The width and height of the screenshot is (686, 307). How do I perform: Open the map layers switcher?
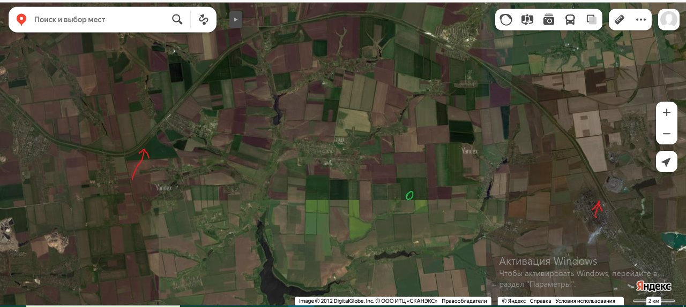point(592,20)
